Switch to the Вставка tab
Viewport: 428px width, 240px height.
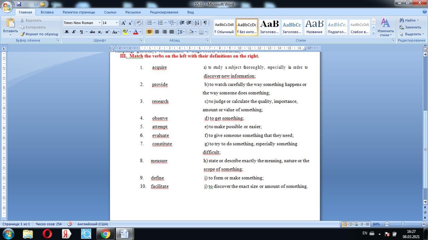[x=47, y=12]
